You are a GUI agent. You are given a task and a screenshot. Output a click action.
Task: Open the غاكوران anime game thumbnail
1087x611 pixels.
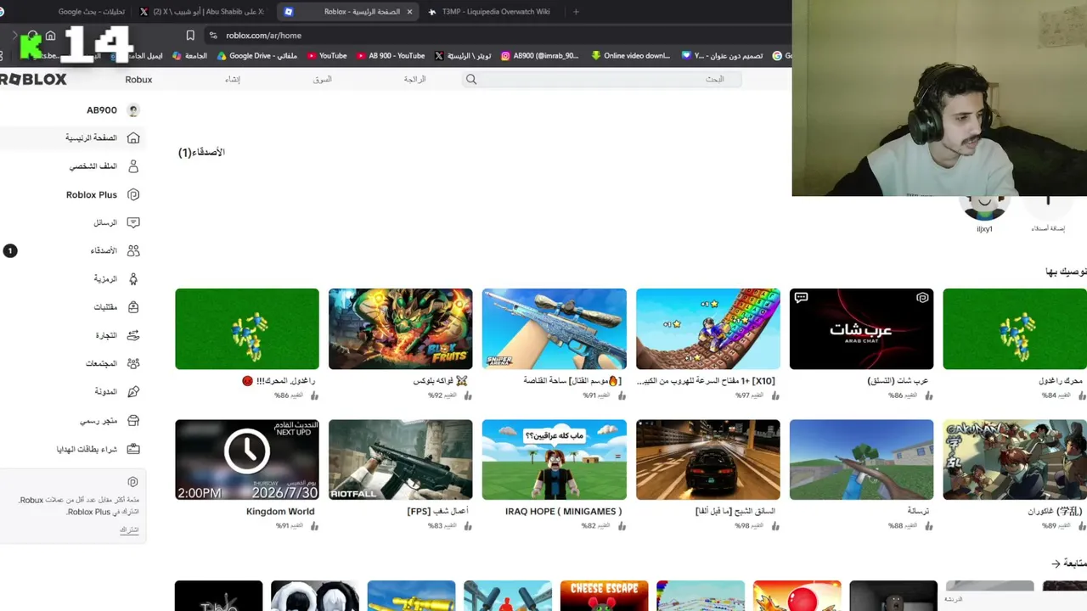click(x=1015, y=460)
